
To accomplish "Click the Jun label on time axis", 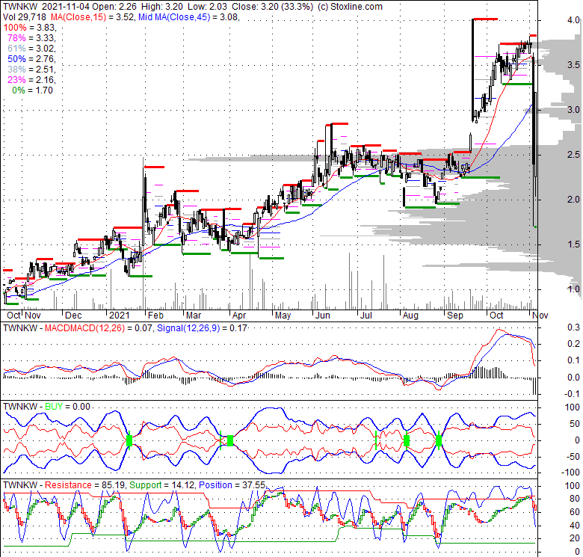I will (x=322, y=316).
